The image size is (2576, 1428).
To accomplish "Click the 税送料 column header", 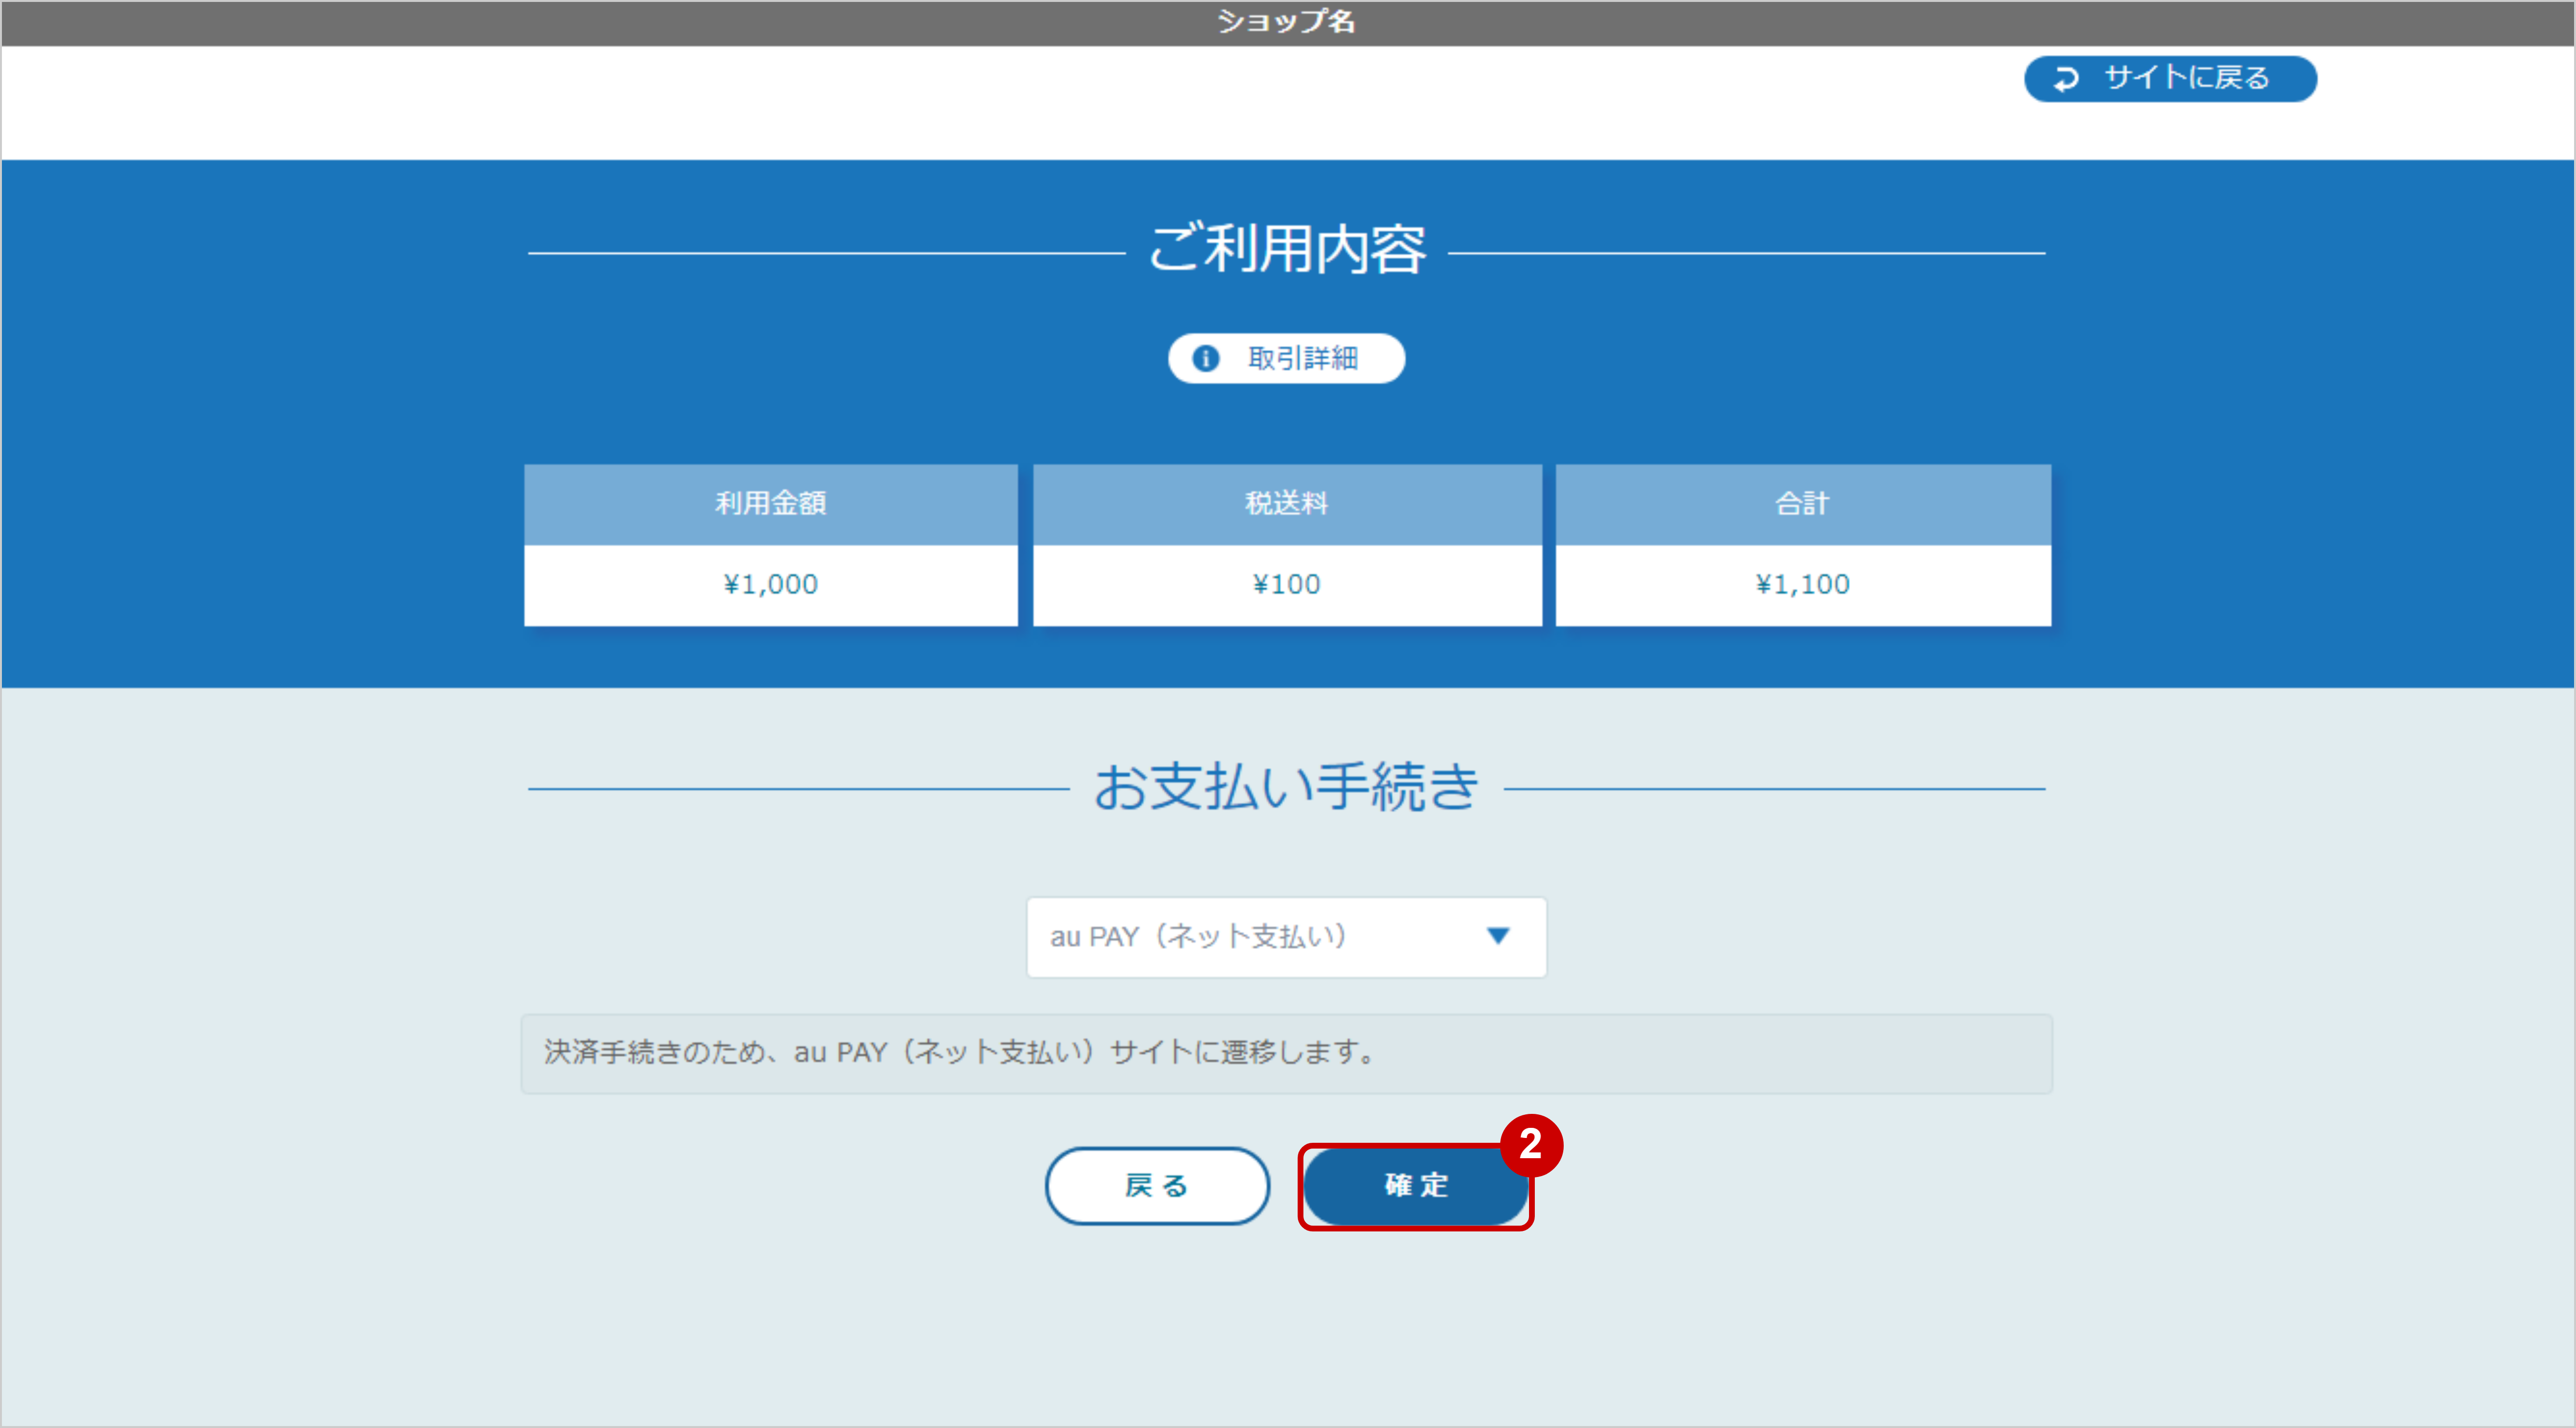I will (1287, 504).
